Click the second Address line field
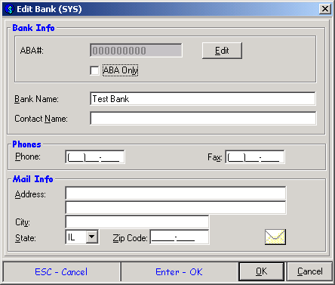 coord(176,208)
